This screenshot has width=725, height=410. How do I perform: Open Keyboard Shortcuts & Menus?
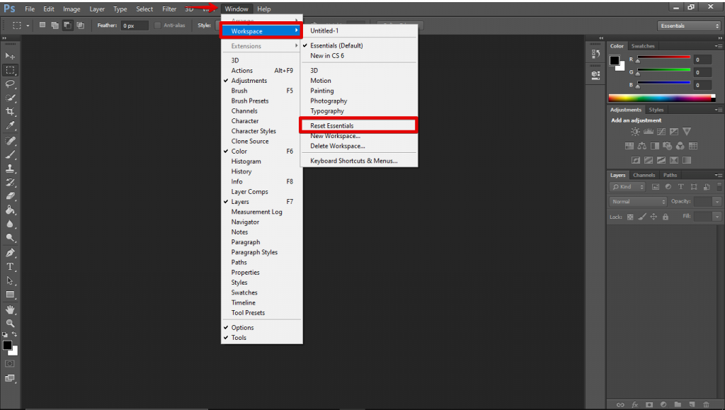point(353,161)
